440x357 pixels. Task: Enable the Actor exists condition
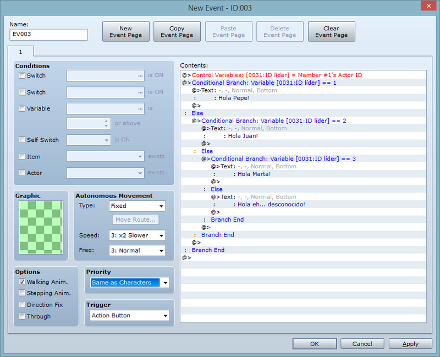tap(22, 173)
